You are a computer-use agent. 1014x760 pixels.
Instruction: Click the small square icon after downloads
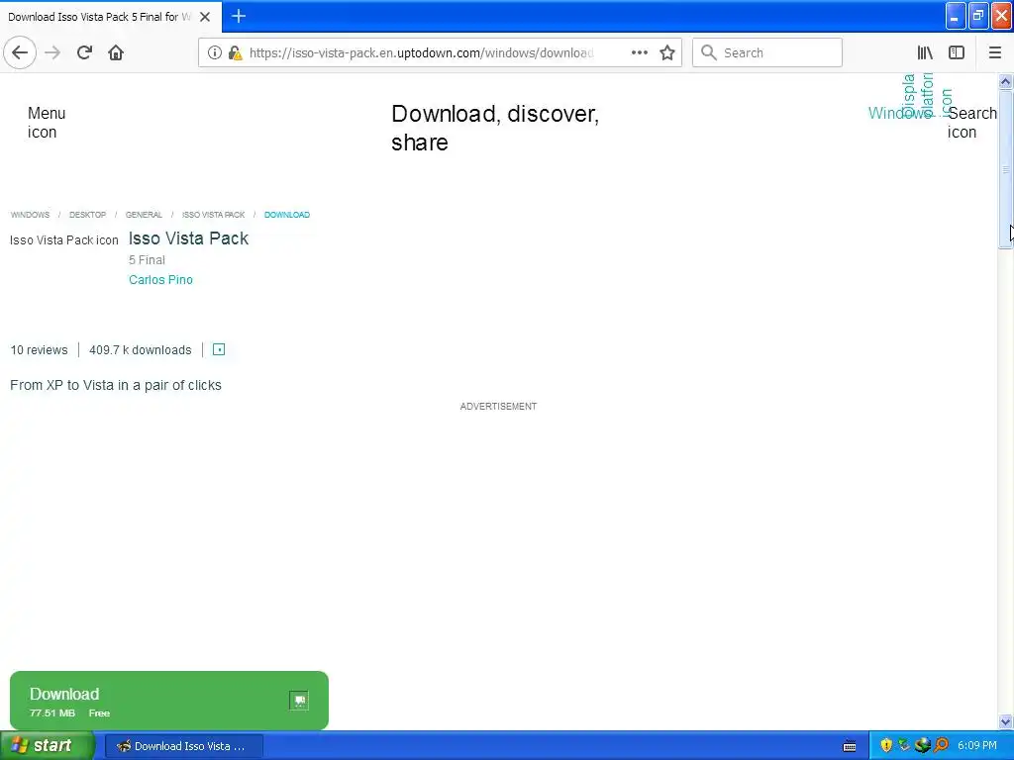(219, 349)
